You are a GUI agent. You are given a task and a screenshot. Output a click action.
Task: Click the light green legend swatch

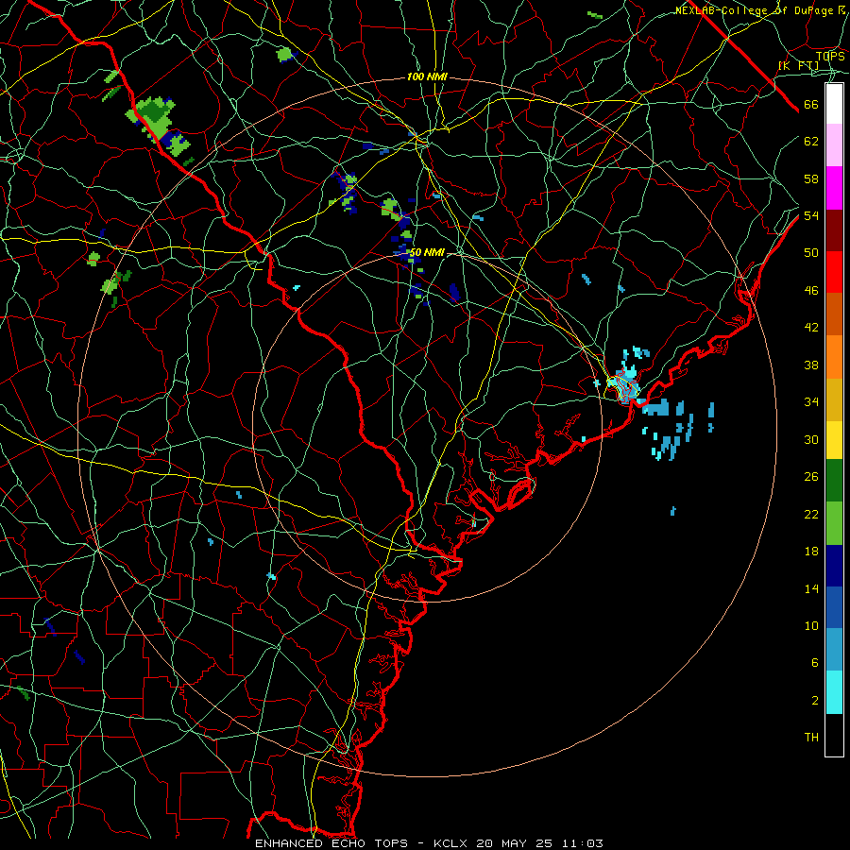click(x=834, y=523)
